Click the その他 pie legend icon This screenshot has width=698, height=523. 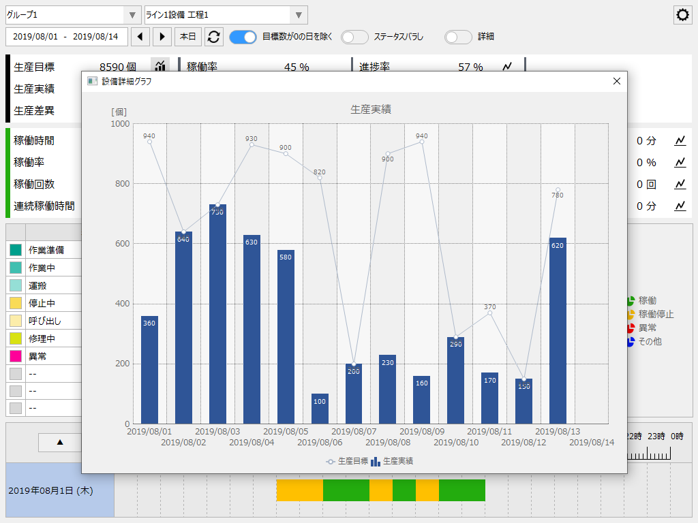630,341
